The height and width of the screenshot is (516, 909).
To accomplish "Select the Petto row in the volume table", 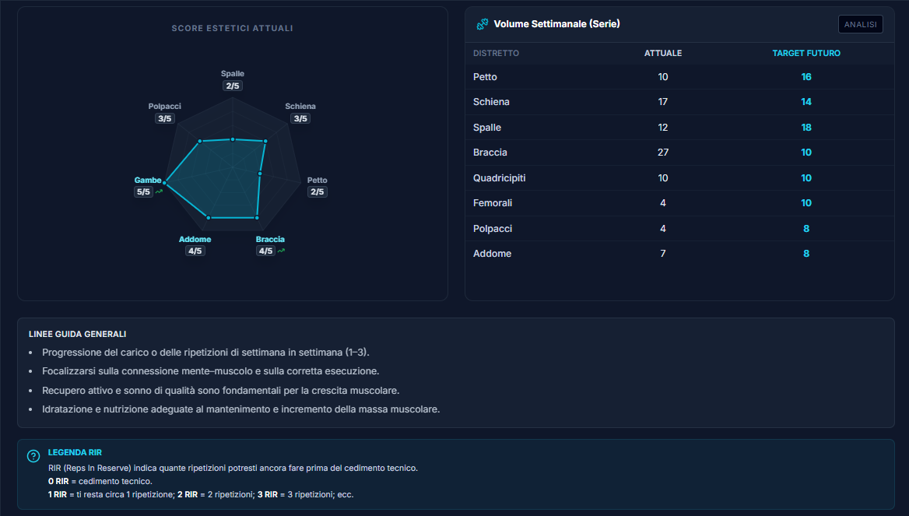I will (x=679, y=77).
